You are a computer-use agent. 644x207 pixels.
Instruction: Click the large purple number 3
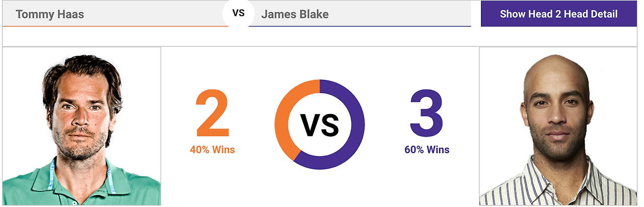tap(426, 114)
